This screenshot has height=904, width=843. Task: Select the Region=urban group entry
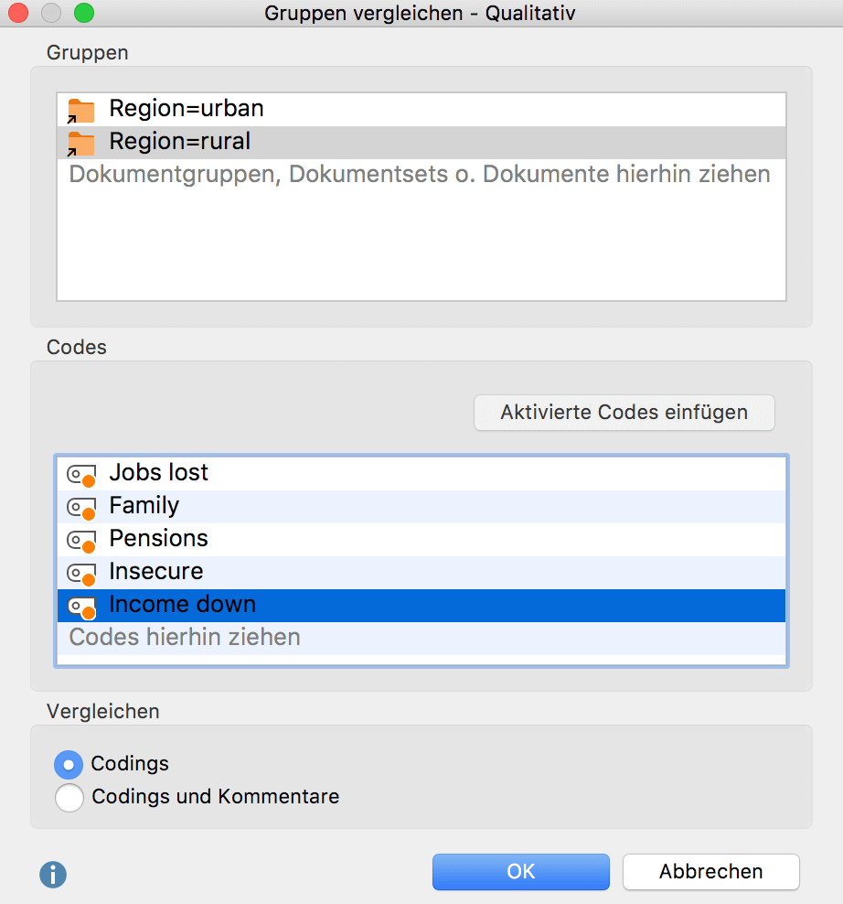tap(187, 109)
